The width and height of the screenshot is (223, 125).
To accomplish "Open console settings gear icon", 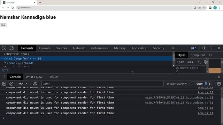I will [x=219, y=84].
